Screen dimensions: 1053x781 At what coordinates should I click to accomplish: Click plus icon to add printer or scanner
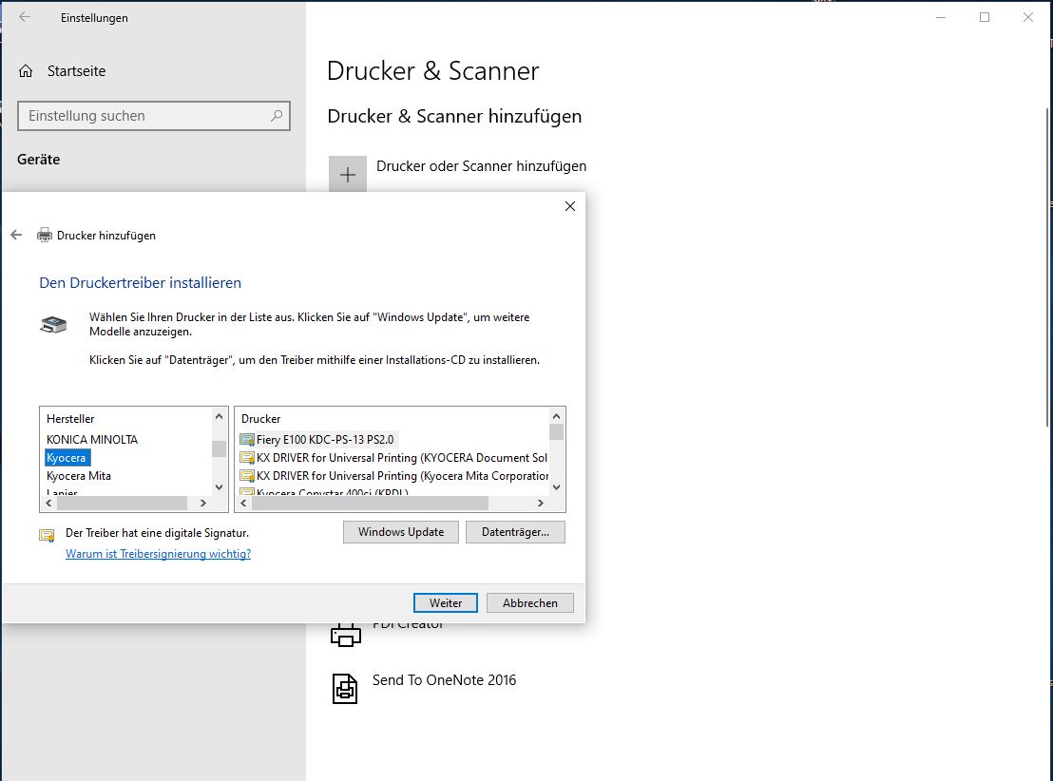(x=348, y=175)
